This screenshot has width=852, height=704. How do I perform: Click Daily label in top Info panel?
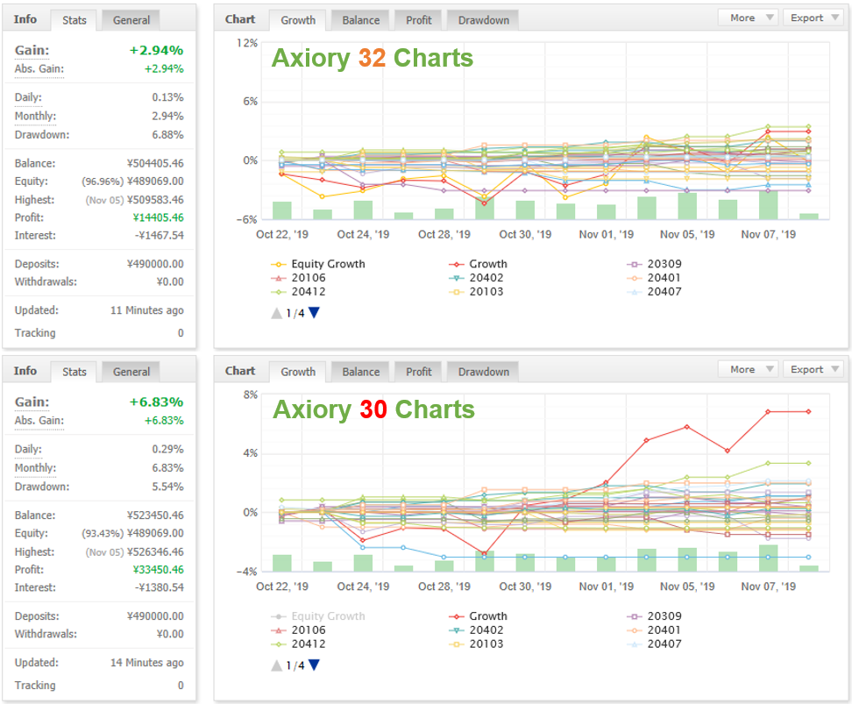click(x=28, y=97)
